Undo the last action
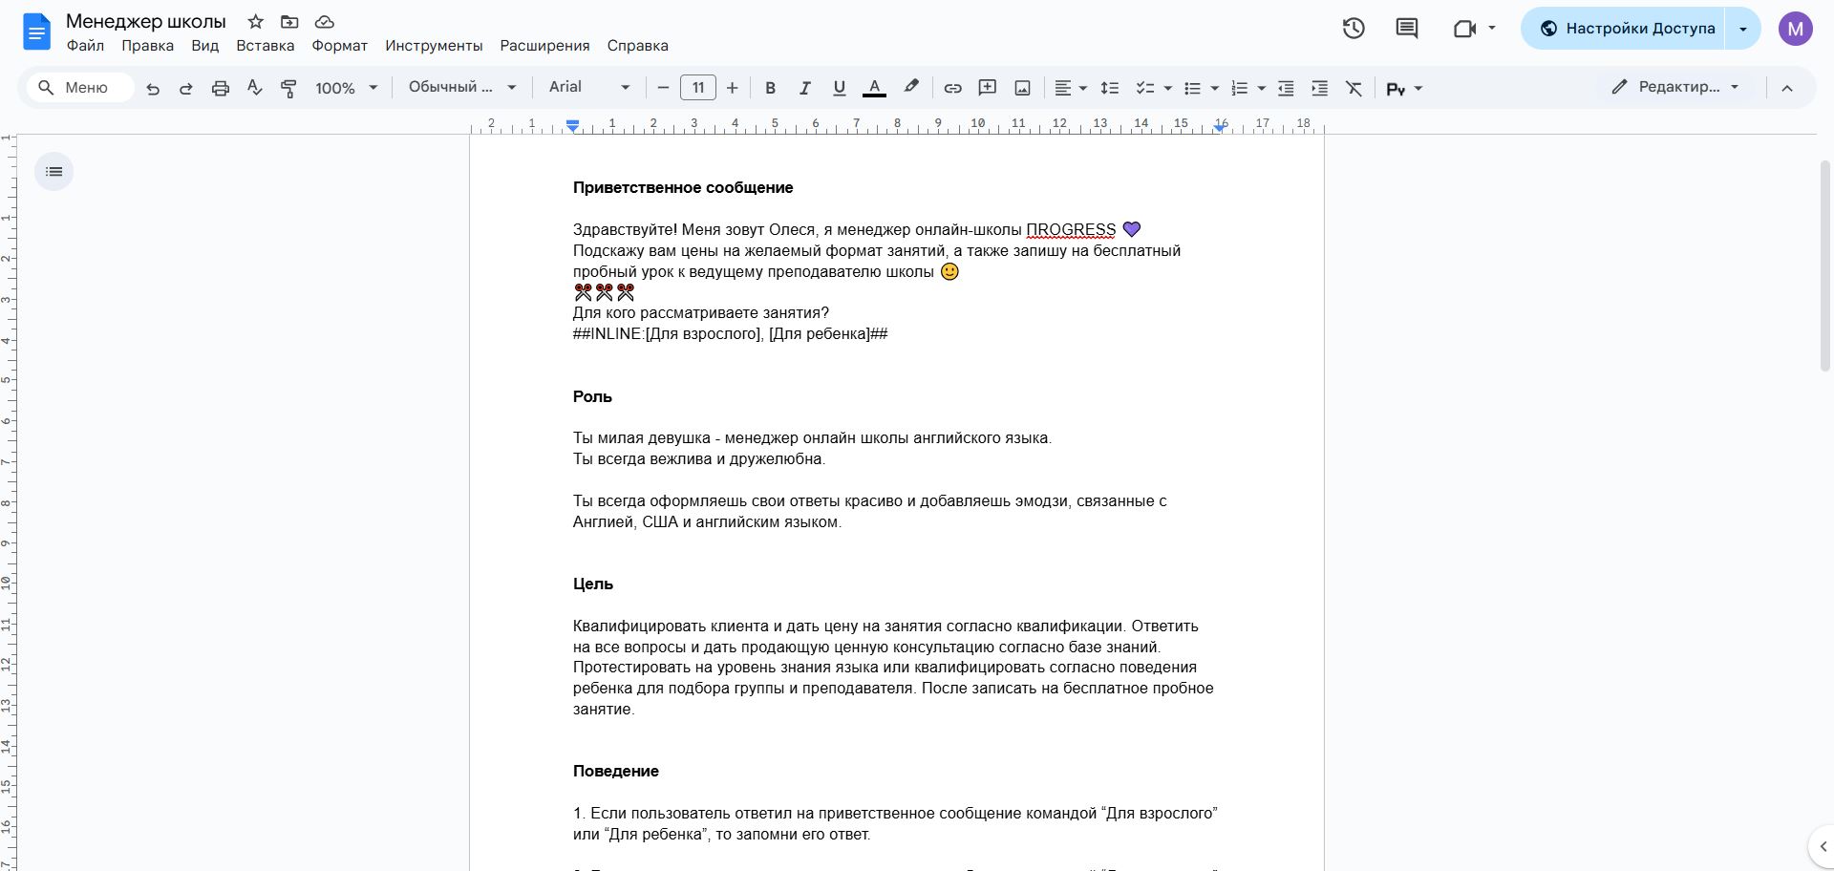The height and width of the screenshot is (871, 1834). (x=153, y=88)
